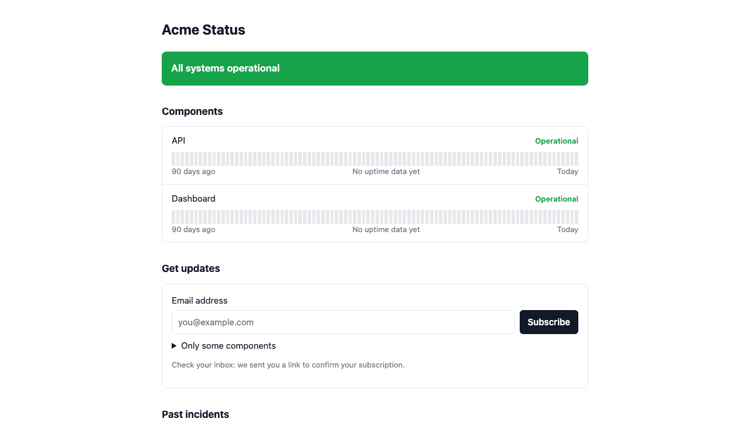Focus the email address input field
The height and width of the screenshot is (422, 750).
click(x=343, y=322)
